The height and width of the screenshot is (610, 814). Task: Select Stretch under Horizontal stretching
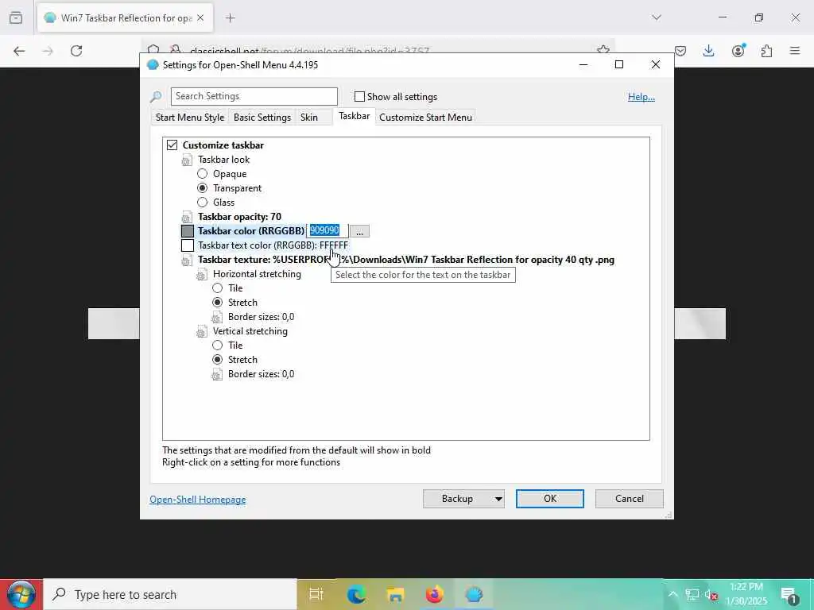[218, 303]
